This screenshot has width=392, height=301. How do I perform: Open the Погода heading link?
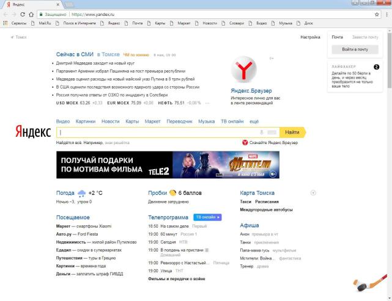65,193
